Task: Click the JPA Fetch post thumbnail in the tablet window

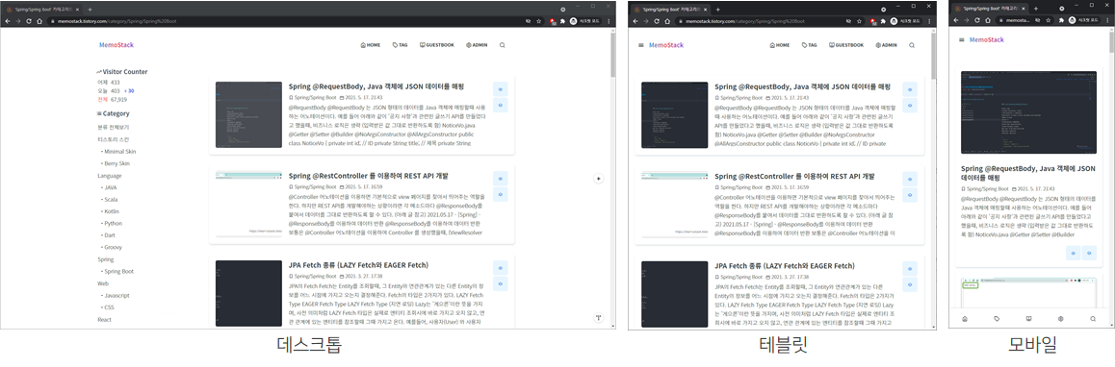Action: click(675, 293)
